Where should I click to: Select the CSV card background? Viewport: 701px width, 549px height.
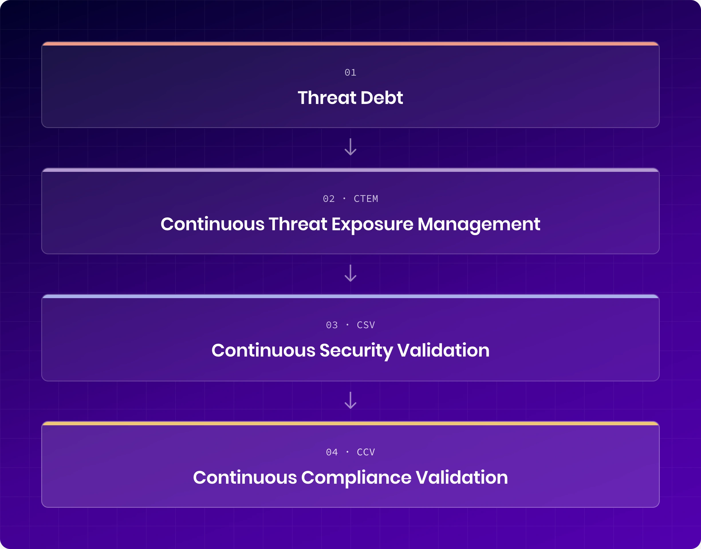(350, 337)
